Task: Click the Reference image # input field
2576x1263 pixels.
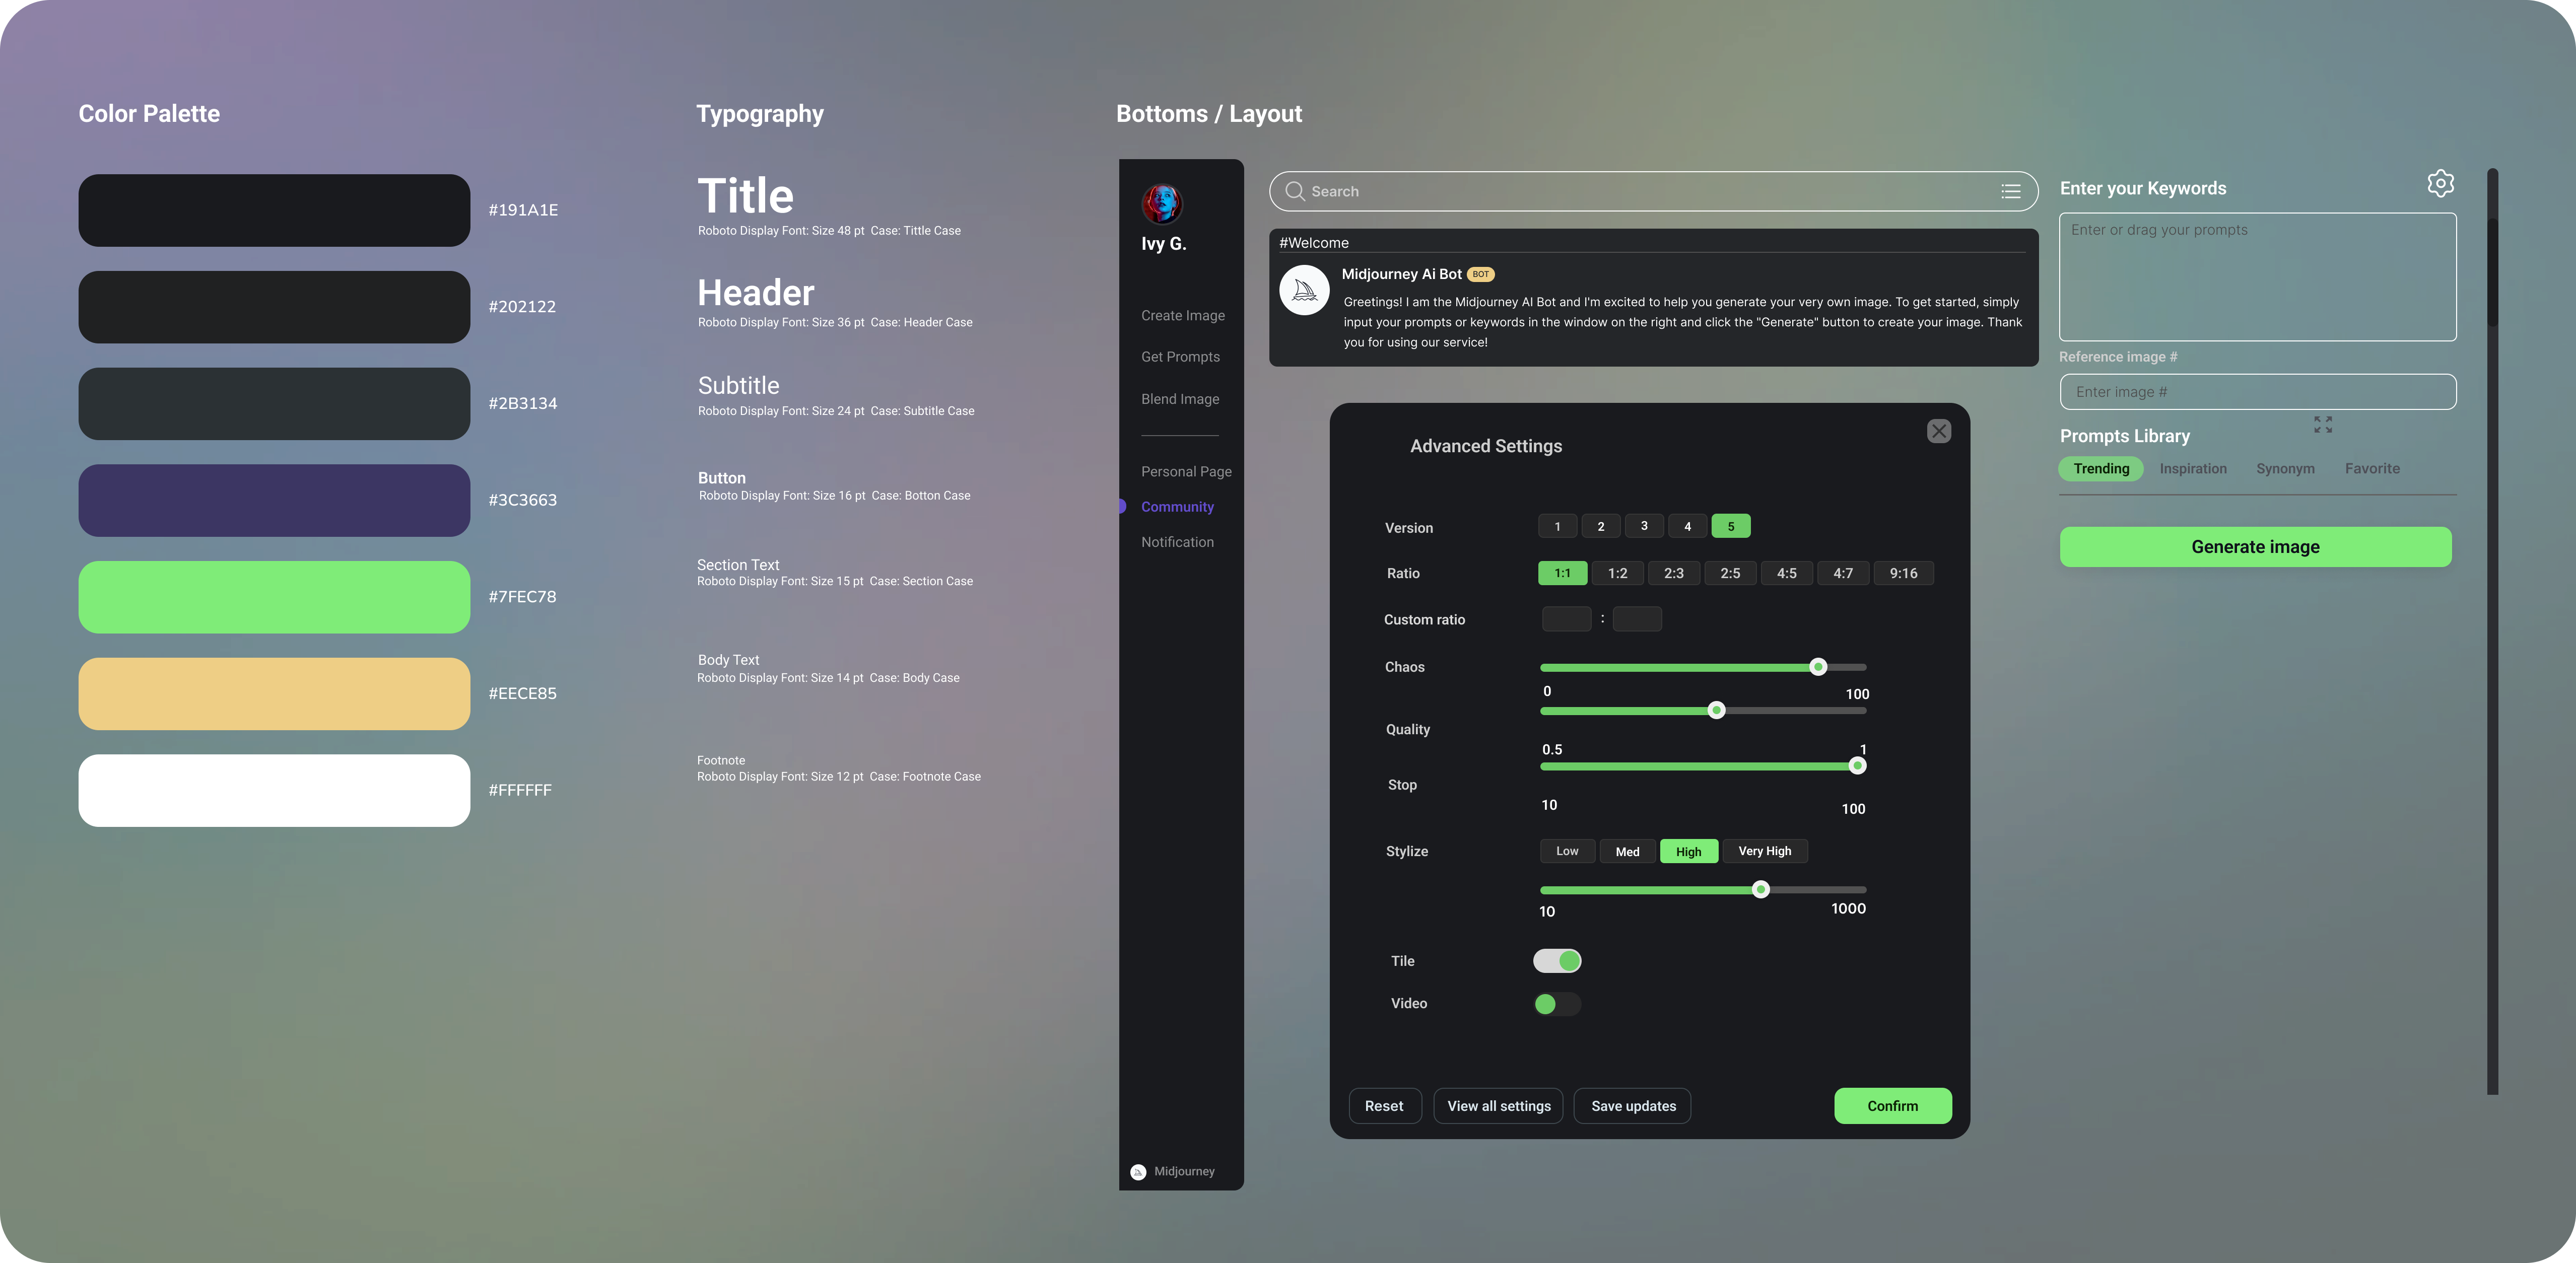Action: tap(2257, 392)
